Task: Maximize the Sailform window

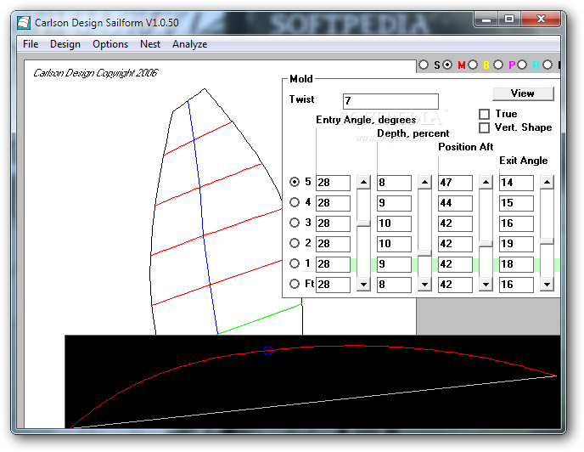Action: pyautogui.click(x=509, y=19)
